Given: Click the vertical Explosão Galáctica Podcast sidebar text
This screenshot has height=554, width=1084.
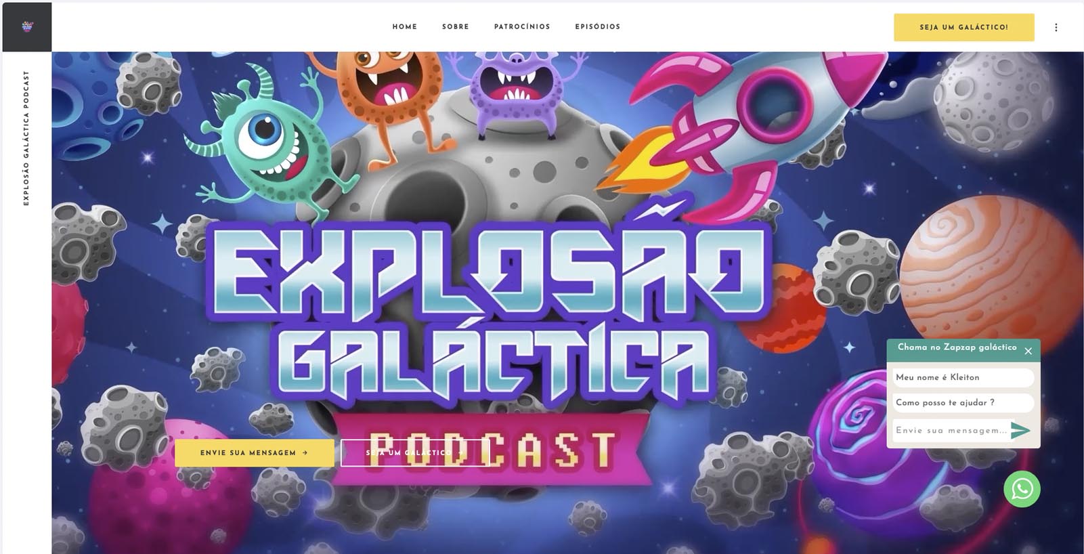Looking at the screenshot, I should tap(26, 138).
